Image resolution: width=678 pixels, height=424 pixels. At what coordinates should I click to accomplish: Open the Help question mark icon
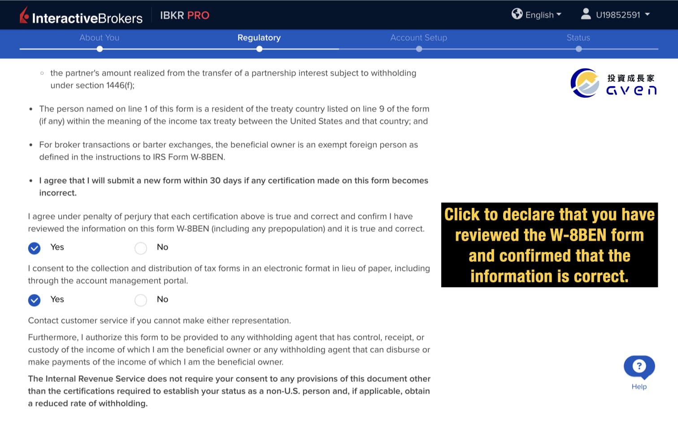pos(639,366)
